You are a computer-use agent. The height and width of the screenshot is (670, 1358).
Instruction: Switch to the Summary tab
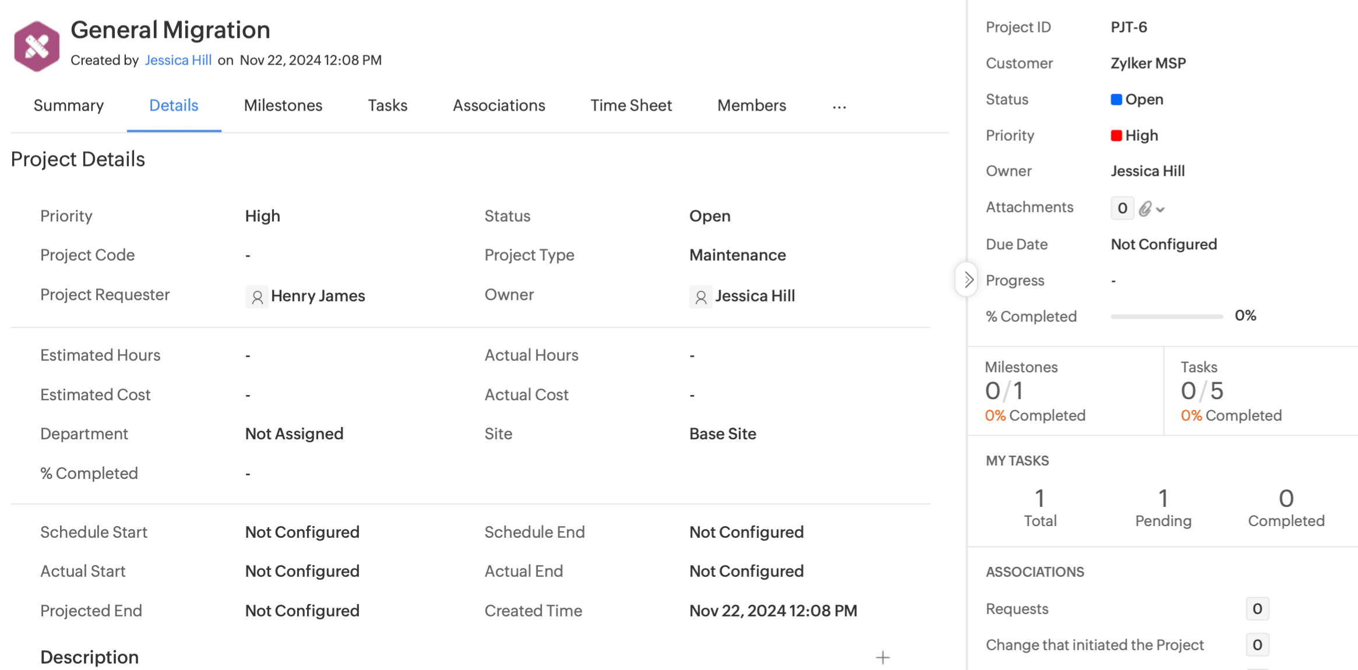coord(69,105)
